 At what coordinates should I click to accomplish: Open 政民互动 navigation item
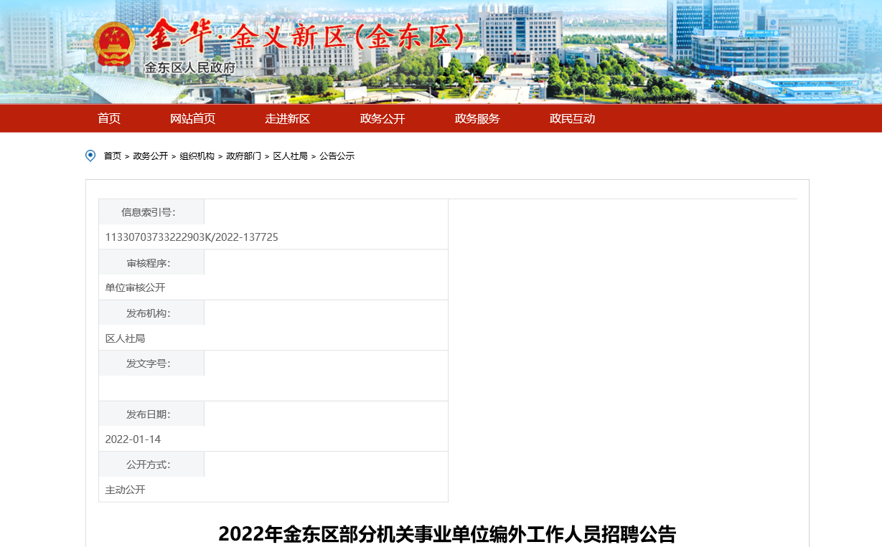[x=572, y=118]
